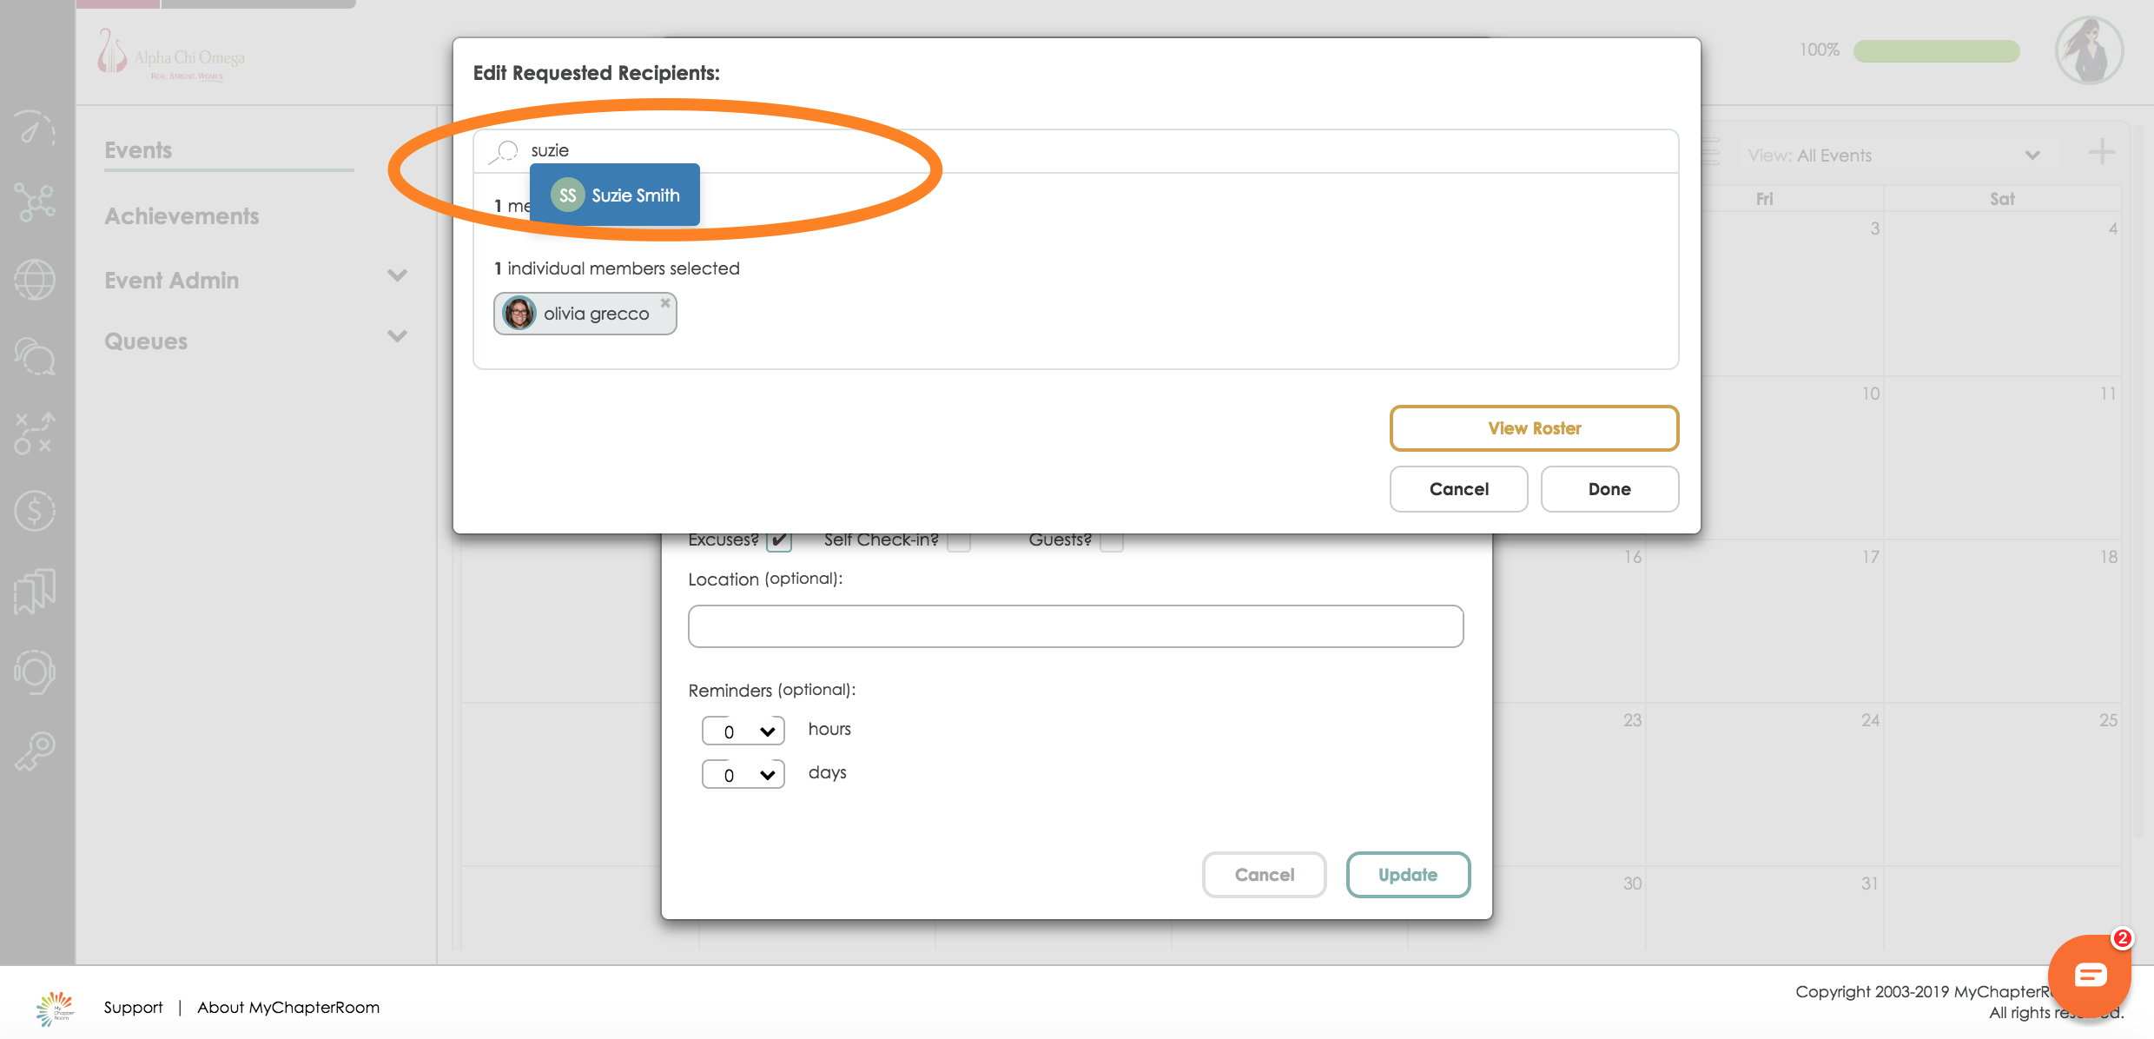The height and width of the screenshot is (1039, 2154).
Task: Remove olivia grecco from selected recipients
Action: (665, 303)
